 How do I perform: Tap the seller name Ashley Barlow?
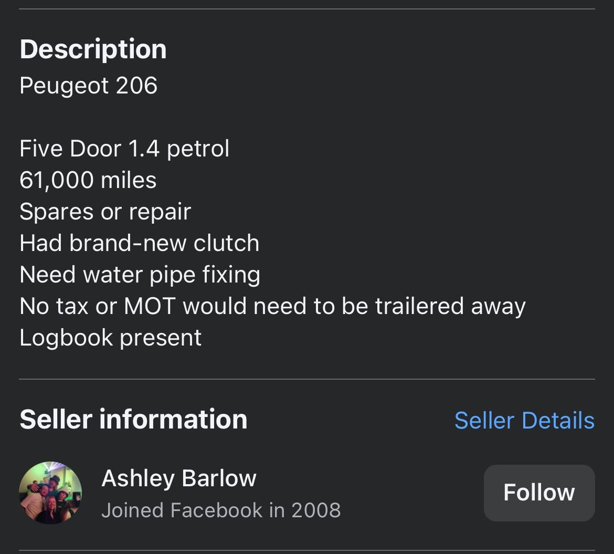pyautogui.click(x=178, y=478)
